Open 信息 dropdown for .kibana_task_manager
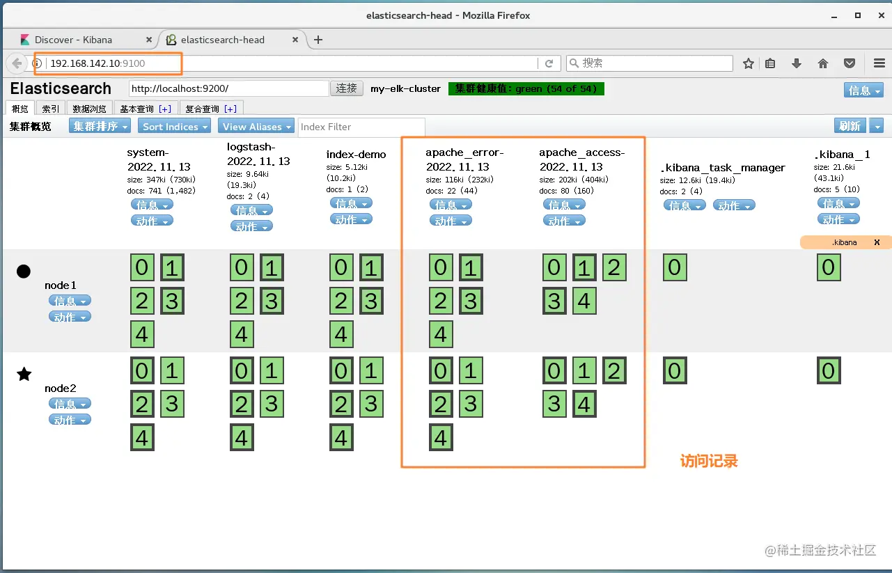 click(684, 205)
